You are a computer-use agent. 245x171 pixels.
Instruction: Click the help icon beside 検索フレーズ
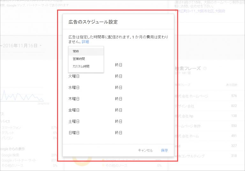pos(205,68)
